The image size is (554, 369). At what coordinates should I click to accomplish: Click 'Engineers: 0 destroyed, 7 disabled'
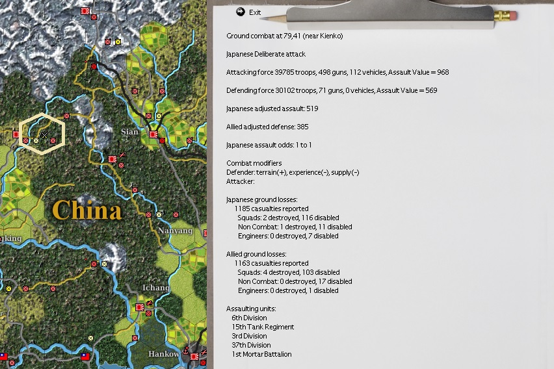[x=288, y=236]
